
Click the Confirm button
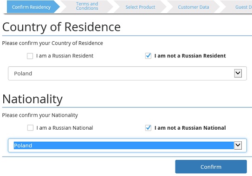pos(211,167)
